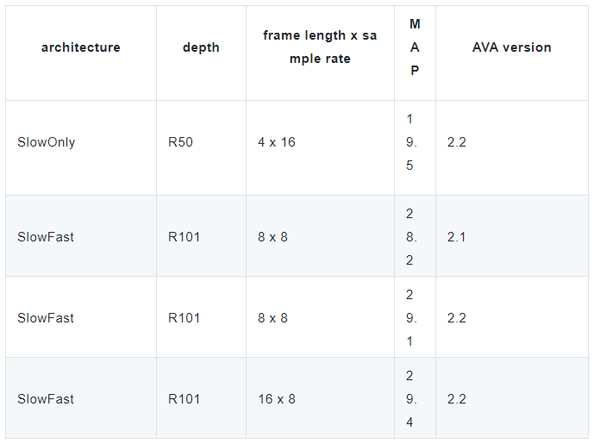Click the MAP column header
This screenshot has height=444, width=594.
[x=415, y=47]
